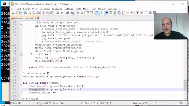
Task: Toggle Word Wrap toolbar button
Action: (97, 13)
